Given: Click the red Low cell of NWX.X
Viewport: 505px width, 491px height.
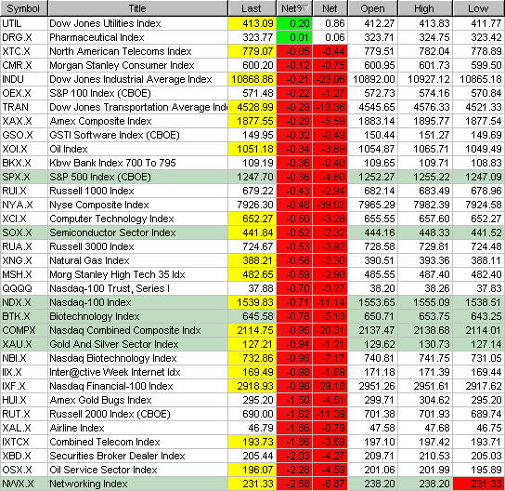Looking at the screenshot, I should pos(479,484).
